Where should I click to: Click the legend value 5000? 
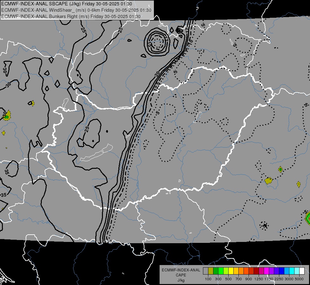(x=299, y=279)
